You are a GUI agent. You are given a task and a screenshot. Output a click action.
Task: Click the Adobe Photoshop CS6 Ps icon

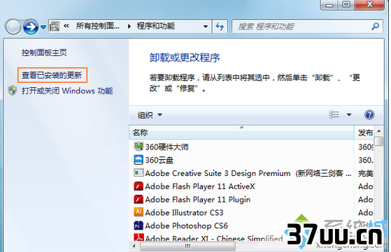click(138, 225)
